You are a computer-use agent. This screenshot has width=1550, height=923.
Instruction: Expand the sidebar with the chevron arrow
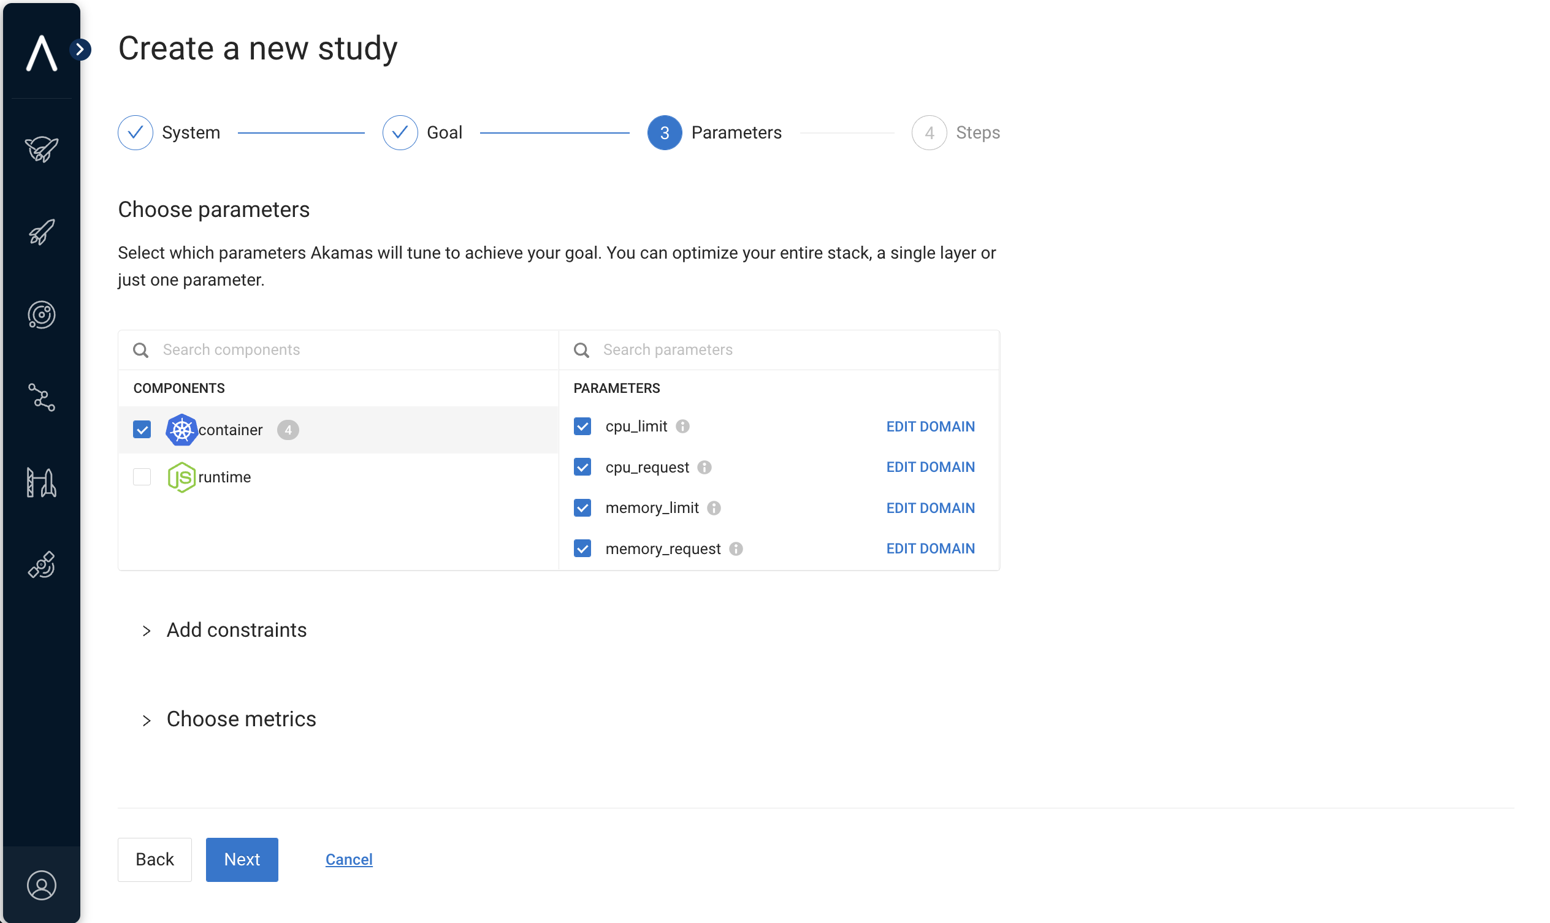(x=80, y=49)
